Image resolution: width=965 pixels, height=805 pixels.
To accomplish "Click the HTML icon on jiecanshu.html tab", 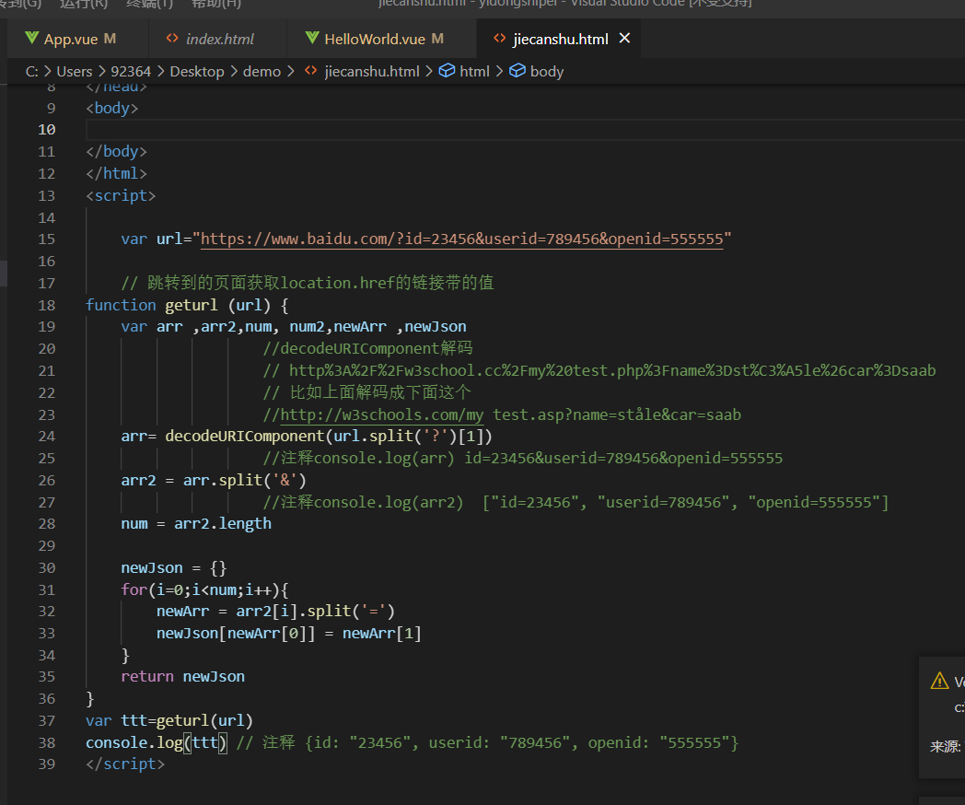I will click(498, 39).
